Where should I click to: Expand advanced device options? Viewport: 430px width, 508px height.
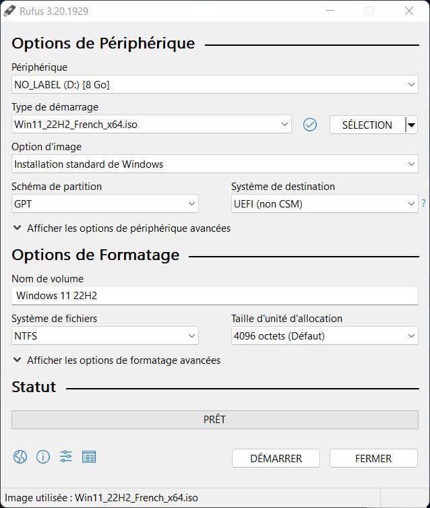coord(122,228)
